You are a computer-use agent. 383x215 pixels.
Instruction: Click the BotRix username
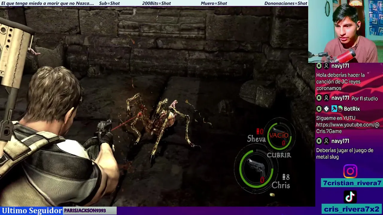[x=352, y=109]
